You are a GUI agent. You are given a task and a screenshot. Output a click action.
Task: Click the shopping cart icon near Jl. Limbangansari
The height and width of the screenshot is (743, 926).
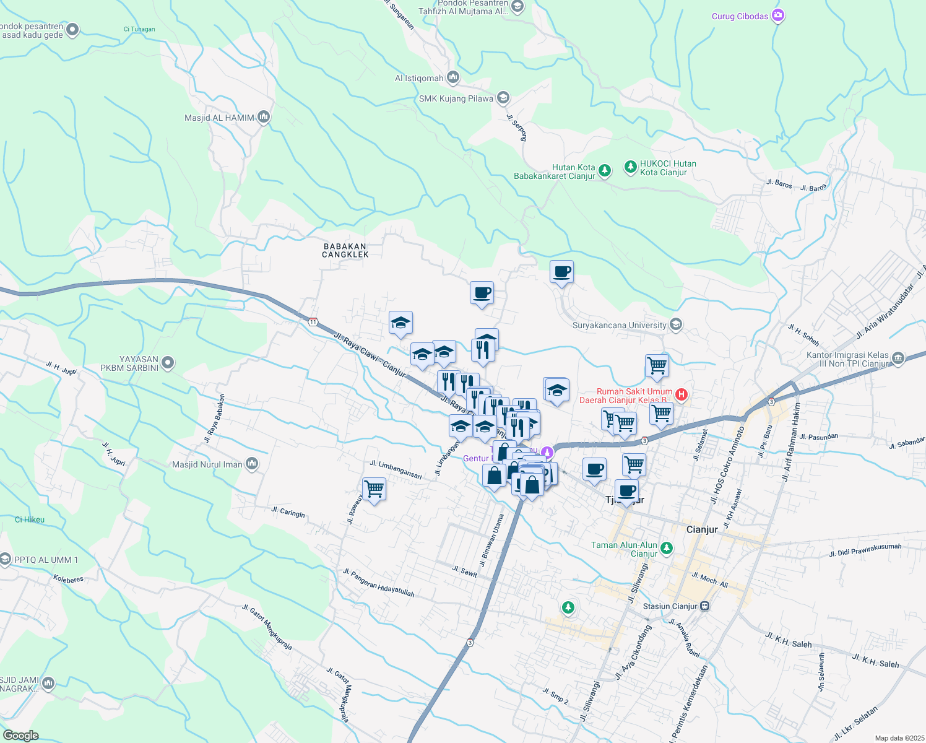tap(373, 489)
